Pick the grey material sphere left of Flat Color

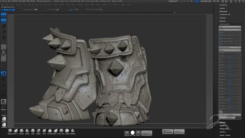[127, 133]
